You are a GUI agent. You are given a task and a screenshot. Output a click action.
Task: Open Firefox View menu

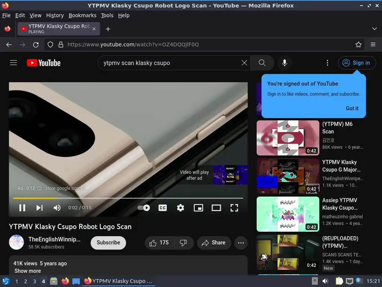(35, 15)
